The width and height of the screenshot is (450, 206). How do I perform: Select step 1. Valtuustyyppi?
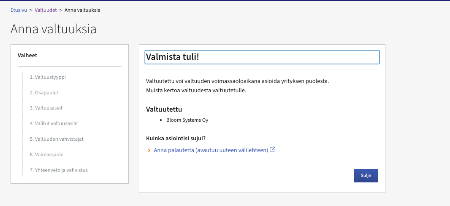pos(48,77)
